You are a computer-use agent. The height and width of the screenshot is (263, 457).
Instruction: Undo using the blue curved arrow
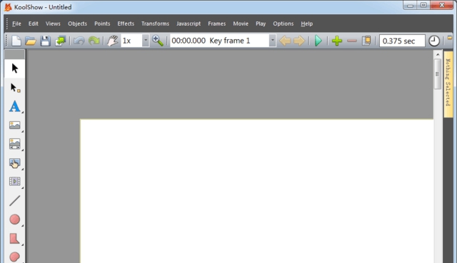[x=79, y=41]
